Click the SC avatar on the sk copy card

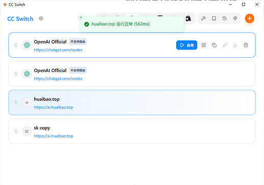tap(27, 131)
